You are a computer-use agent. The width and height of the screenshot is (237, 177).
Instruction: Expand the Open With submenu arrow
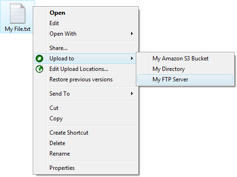click(x=132, y=34)
